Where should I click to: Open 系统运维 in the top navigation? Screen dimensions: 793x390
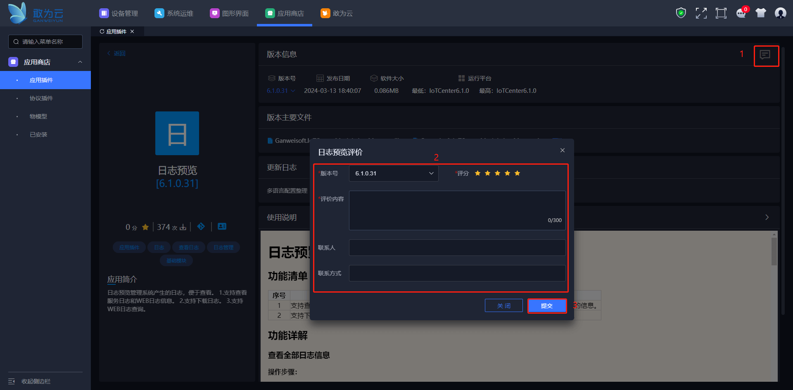pos(174,13)
